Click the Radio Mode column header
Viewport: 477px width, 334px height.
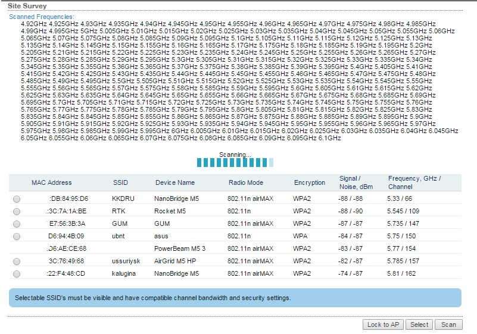[x=245, y=182]
